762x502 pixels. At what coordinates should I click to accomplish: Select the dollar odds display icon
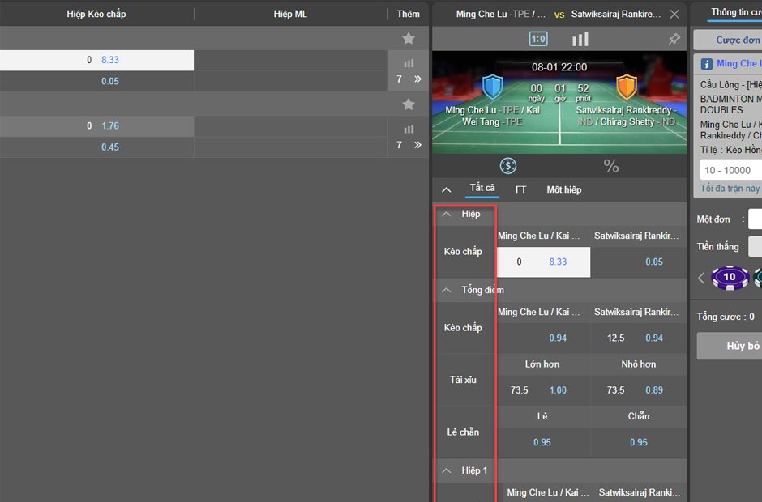[x=507, y=166]
